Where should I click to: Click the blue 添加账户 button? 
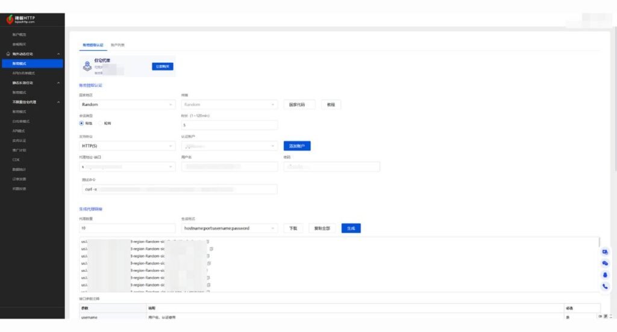click(x=296, y=146)
